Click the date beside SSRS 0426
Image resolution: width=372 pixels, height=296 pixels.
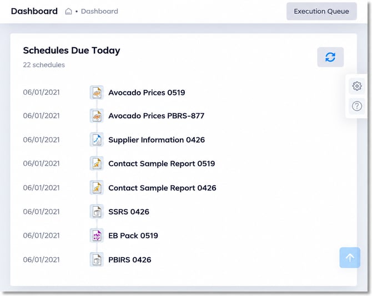pos(41,211)
